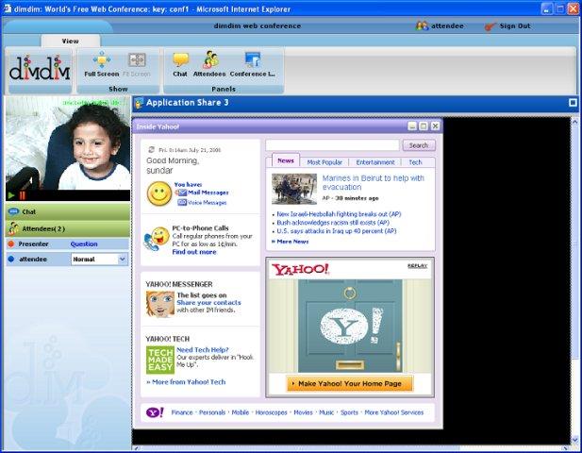The height and width of the screenshot is (453, 582).
Task: Open the Israeli-Hezbollah fighting news link
Action: (339, 214)
